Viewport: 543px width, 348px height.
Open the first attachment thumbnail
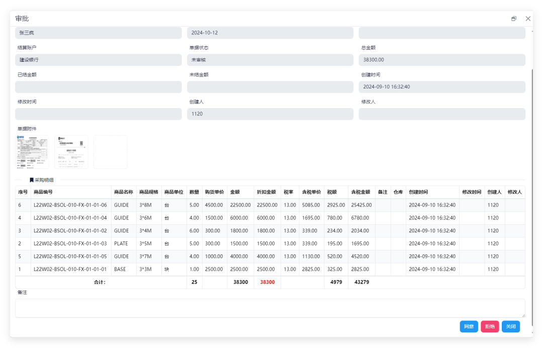point(32,152)
